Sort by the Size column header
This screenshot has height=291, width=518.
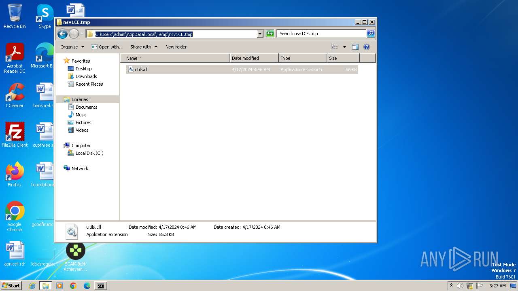(x=343, y=58)
